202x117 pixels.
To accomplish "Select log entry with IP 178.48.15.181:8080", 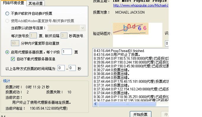I will [x=131, y=82].
